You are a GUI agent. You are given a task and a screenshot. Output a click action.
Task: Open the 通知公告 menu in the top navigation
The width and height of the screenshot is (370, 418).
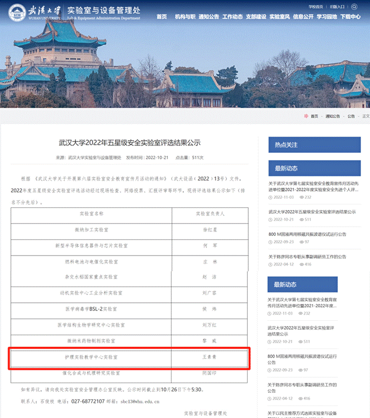click(x=209, y=17)
